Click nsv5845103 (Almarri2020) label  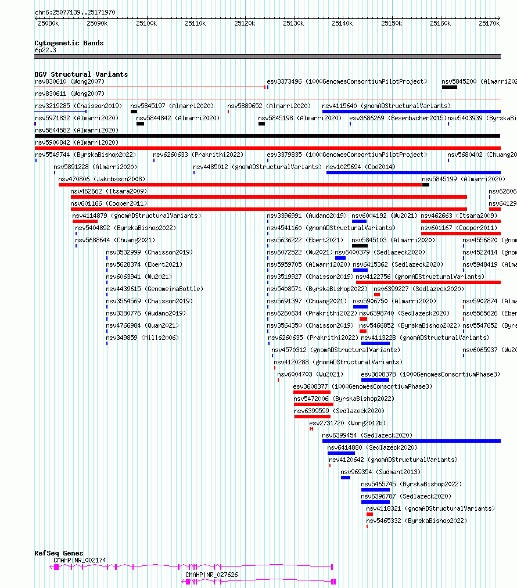393,240
